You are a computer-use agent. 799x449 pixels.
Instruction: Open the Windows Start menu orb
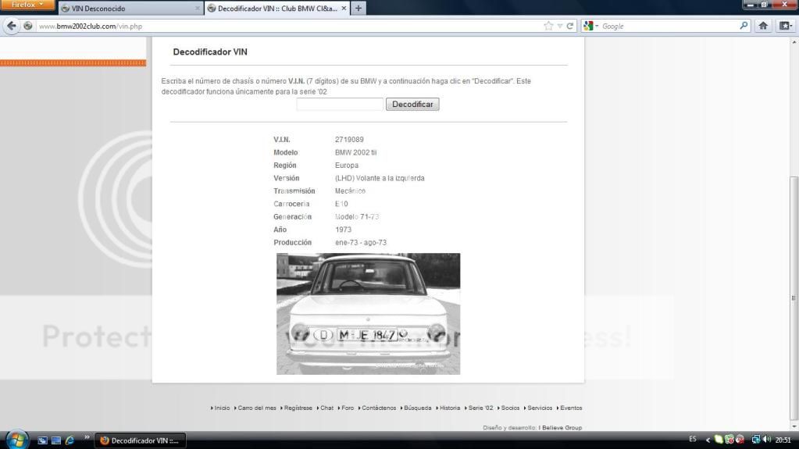(17, 440)
